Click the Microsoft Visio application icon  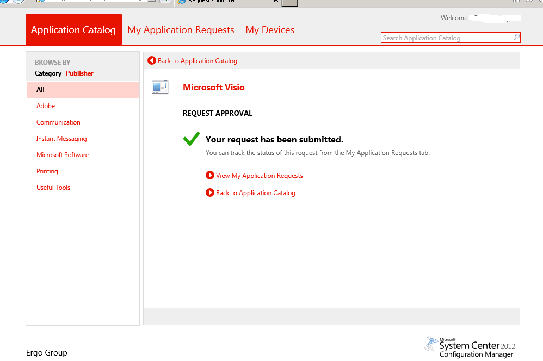click(160, 87)
